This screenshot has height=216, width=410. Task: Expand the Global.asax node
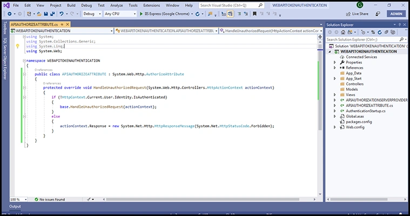click(335, 116)
